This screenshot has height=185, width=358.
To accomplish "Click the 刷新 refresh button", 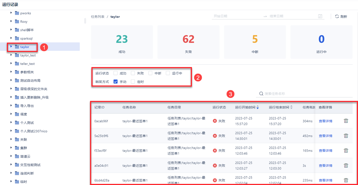I will point(341,16).
